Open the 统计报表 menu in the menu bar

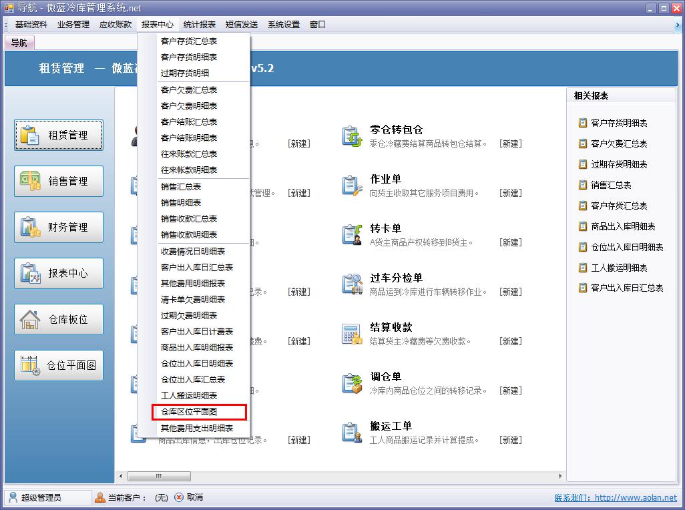click(200, 25)
